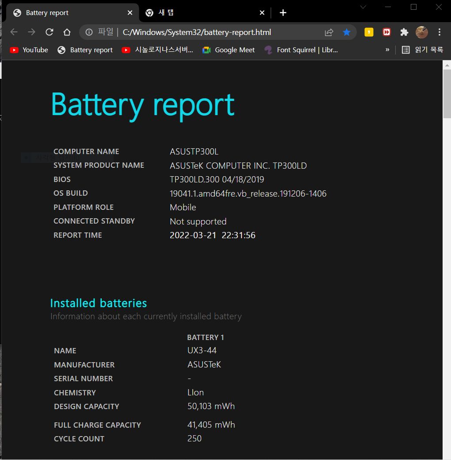451x460 pixels.
Task: Click the manufacturer value ASUSTeK
Action: click(204, 365)
